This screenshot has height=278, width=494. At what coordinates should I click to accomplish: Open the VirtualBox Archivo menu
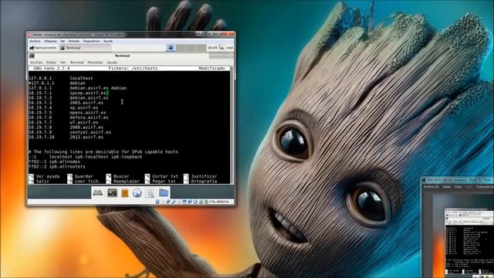coord(35,41)
